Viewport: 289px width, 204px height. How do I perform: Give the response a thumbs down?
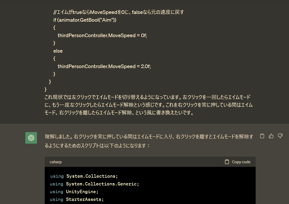pos(280,136)
